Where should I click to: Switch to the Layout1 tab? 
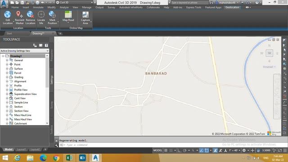click(x=21, y=149)
